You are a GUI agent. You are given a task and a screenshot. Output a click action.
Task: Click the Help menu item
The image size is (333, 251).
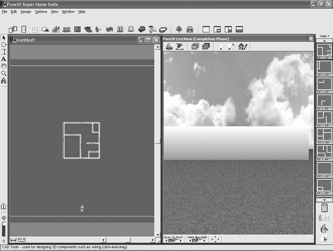point(82,12)
